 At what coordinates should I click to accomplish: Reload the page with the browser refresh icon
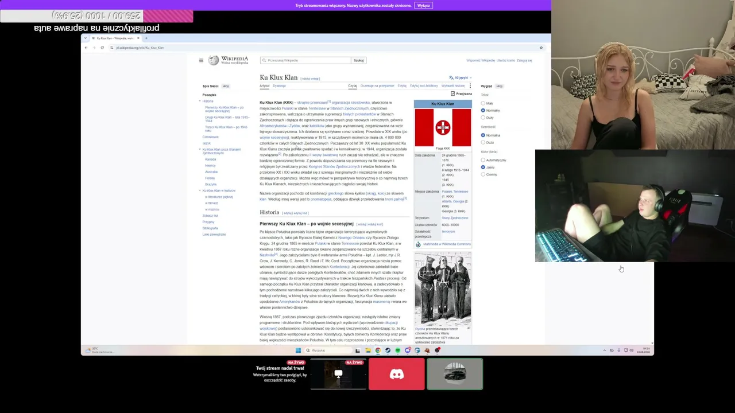point(102,48)
